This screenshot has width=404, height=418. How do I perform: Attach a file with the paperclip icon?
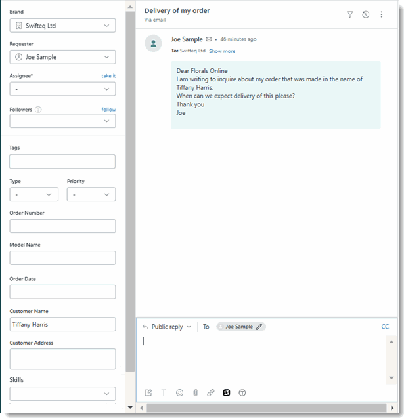[x=195, y=392]
